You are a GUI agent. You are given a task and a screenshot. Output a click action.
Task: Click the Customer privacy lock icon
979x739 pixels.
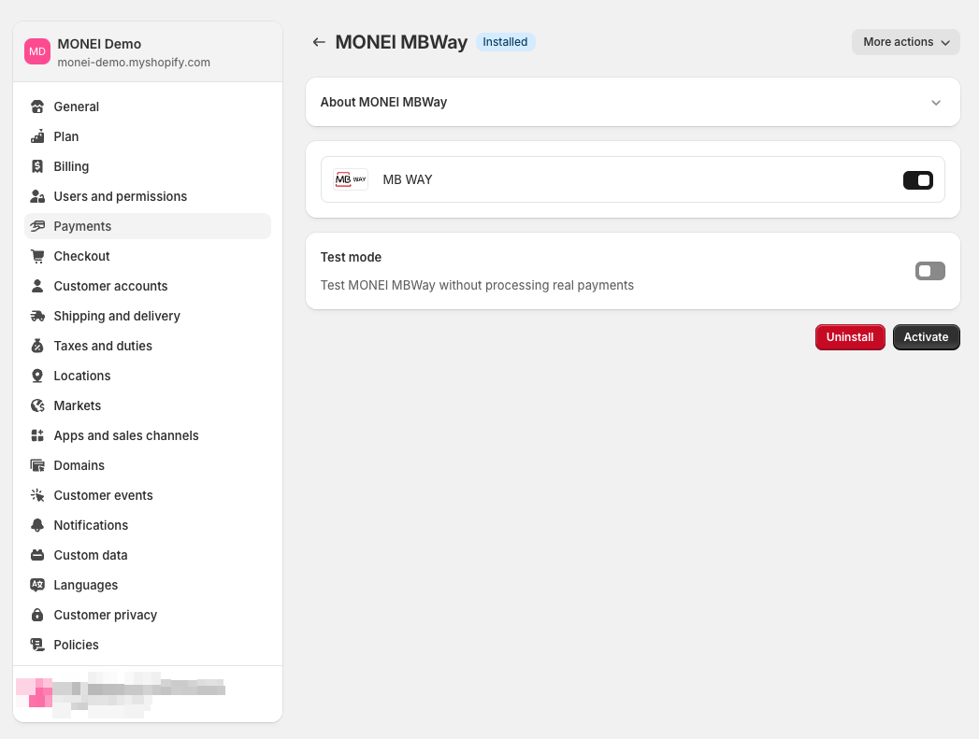(37, 616)
